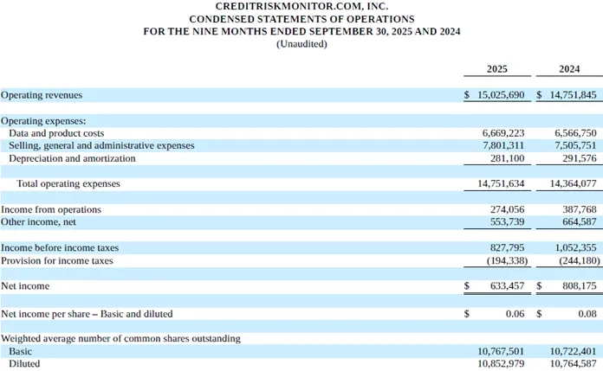The image size is (603, 371).
Task: Click the 2025 operating revenues value 15,025,690
Action: [501, 94]
